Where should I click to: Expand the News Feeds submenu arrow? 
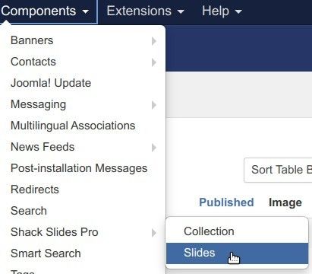click(x=154, y=148)
